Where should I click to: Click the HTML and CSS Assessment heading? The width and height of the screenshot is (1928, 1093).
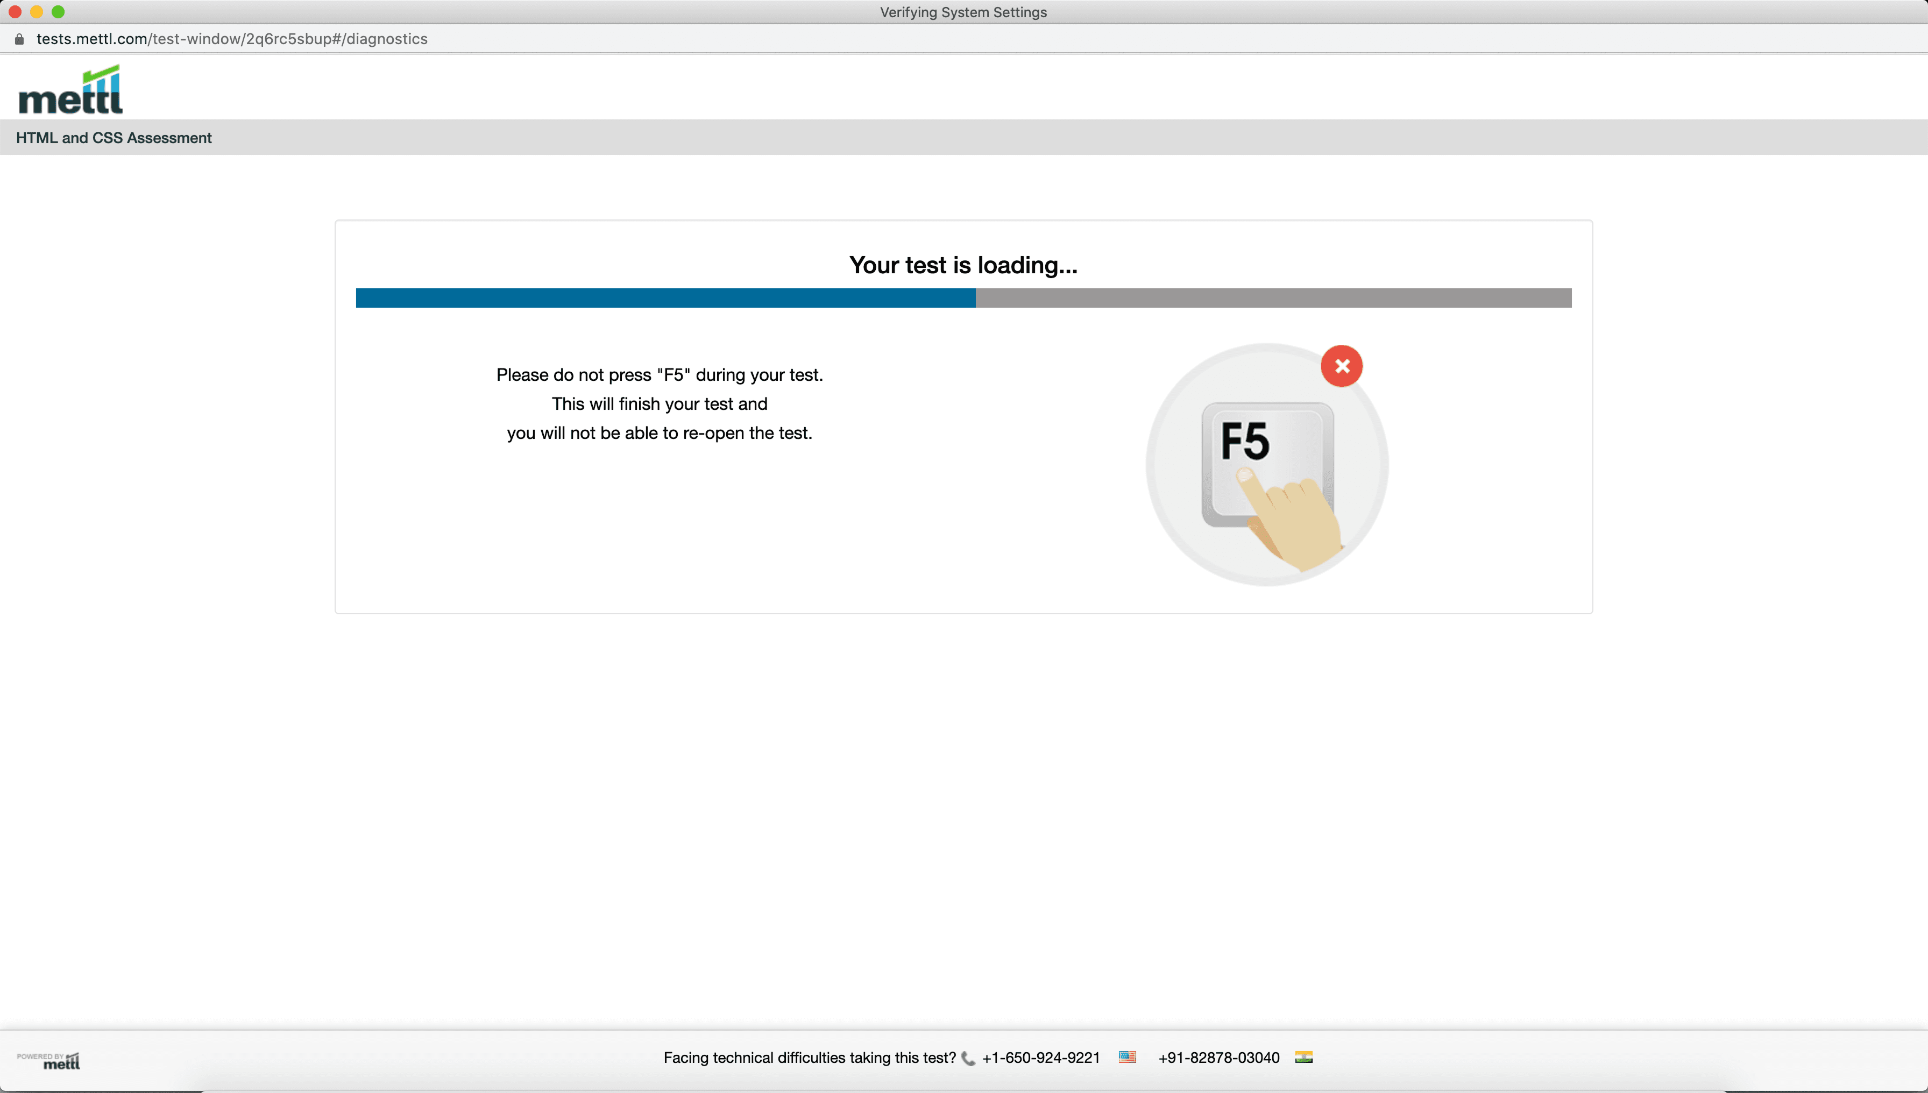[x=114, y=138]
